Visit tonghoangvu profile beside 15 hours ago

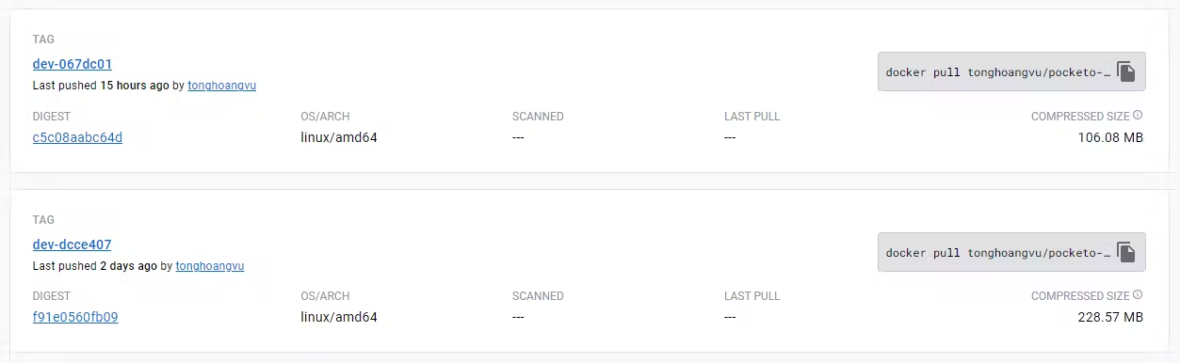point(222,86)
